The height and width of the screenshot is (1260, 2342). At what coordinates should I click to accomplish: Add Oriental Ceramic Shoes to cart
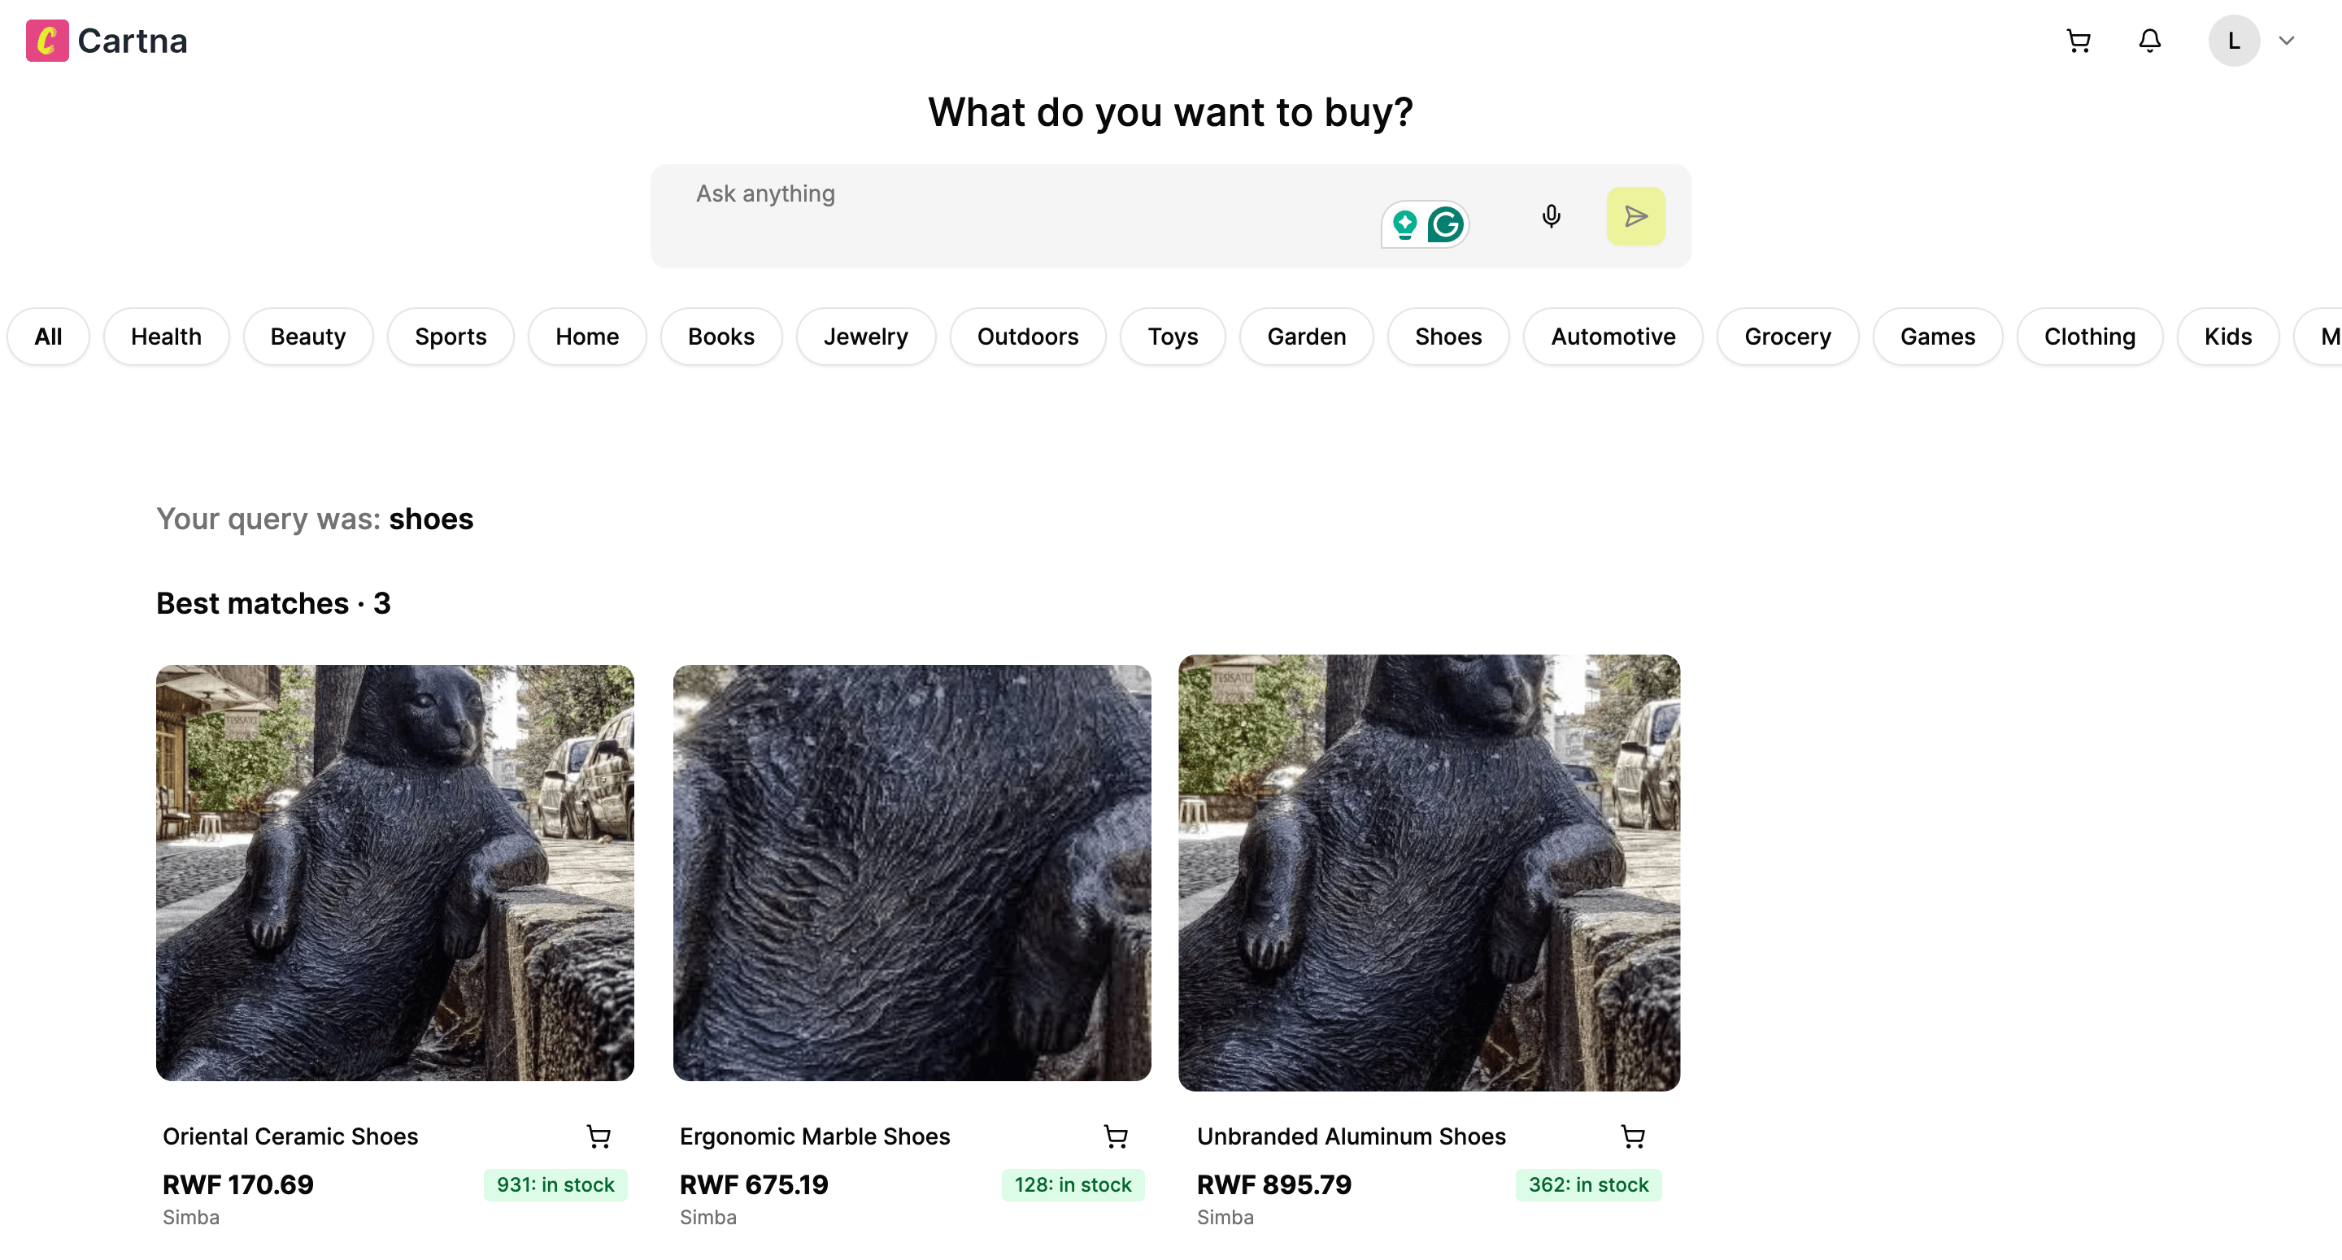[x=599, y=1136]
